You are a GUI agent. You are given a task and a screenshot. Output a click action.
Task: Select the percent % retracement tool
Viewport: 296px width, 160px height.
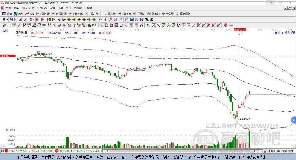159,25
